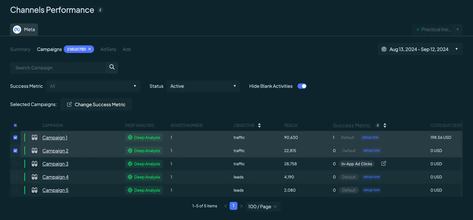Turn off Hide Blank Activities switch
The width and height of the screenshot is (473, 220).
[x=302, y=86]
